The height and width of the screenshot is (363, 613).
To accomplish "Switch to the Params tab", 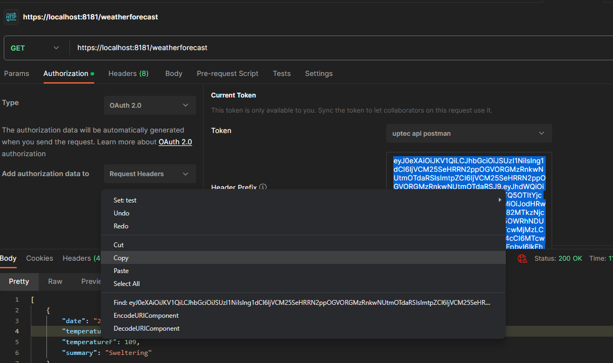I will click(17, 74).
